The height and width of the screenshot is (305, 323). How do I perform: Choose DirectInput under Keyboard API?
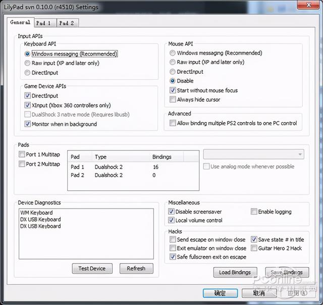pos(28,73)
